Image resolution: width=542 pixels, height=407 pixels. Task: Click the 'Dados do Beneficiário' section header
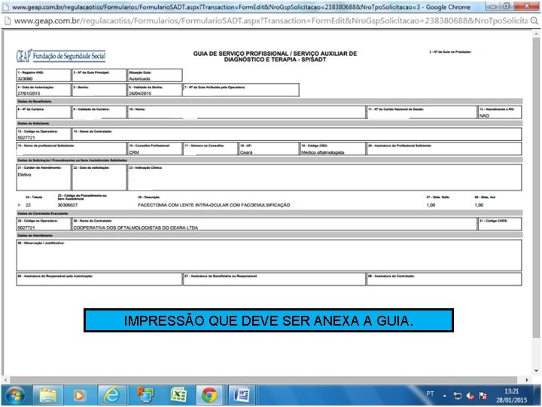35,102
